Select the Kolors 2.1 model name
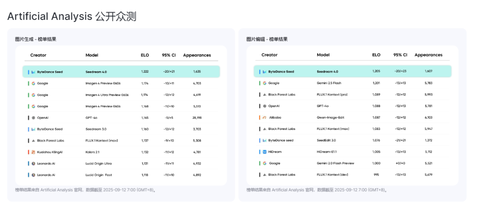The height and width of the screenshot is (215, 480). tap(92, 152)
